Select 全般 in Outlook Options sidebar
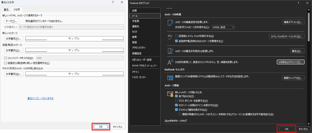The height and width of the screenshot is (133, 312). click(145, 10)
